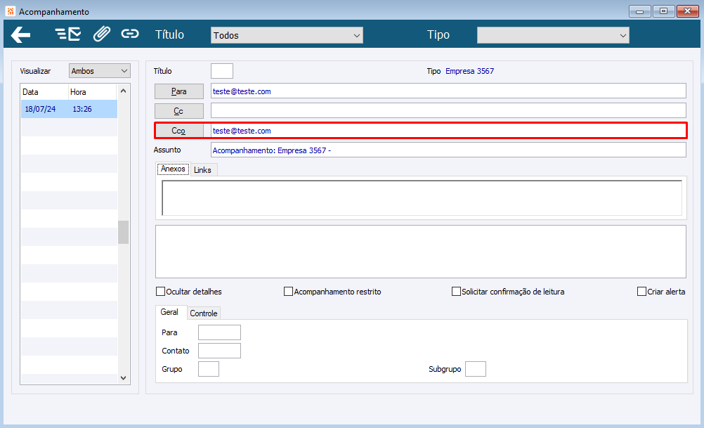Click the Para email field with teste@teste.com
This screenshot has height=428, width=704.
click(448, 91)
